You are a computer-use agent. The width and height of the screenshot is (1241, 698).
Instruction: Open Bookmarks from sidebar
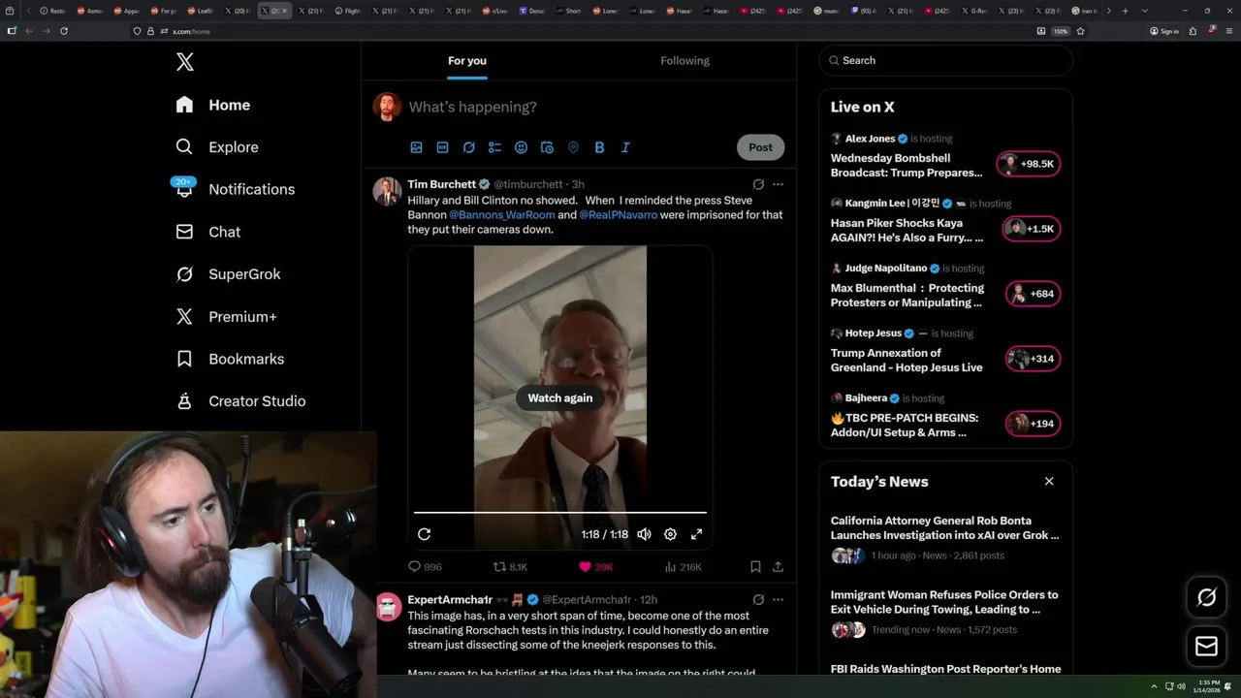pos(230,359)
